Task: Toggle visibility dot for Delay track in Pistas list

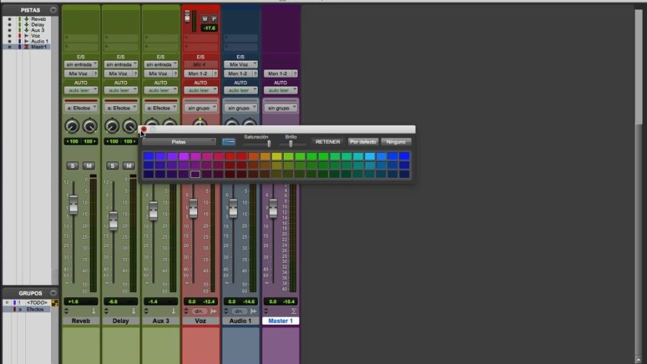Action: [x=9, y=25]
